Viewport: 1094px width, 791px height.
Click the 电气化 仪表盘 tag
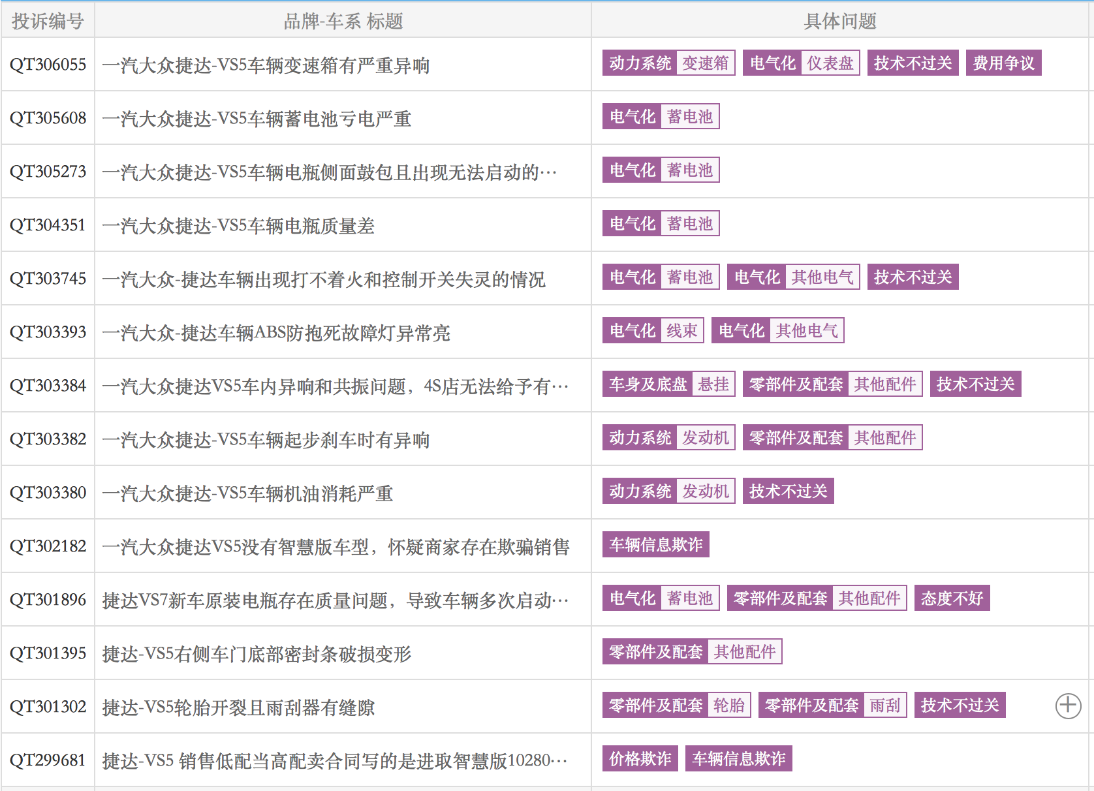[x=802, y=63]
